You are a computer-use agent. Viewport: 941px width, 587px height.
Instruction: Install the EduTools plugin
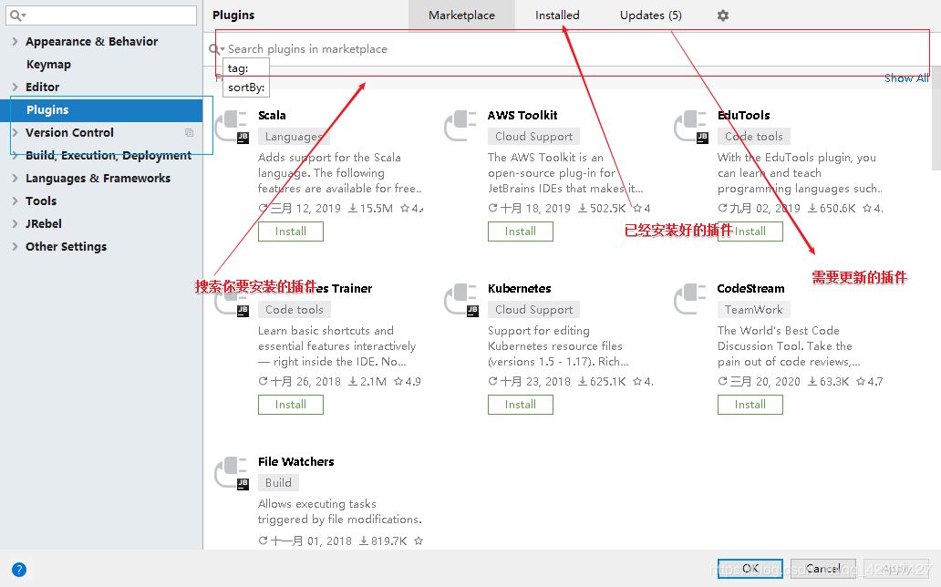tap(750, 232)
